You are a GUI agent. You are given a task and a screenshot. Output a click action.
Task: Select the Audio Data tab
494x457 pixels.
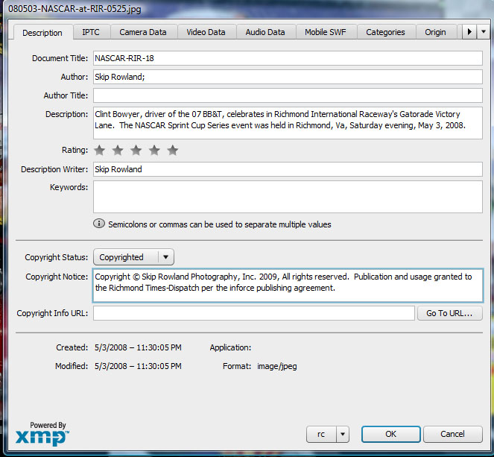265,32
